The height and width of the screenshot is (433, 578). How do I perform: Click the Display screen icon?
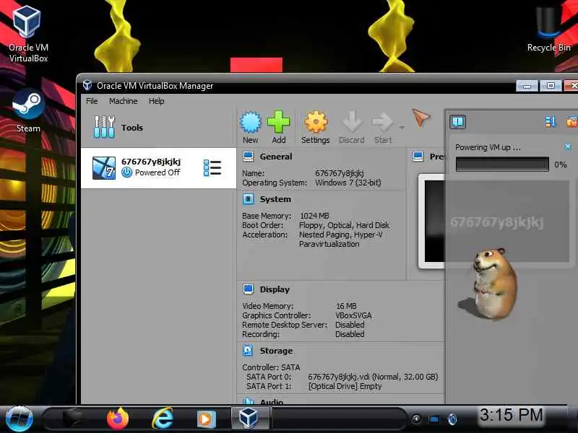pyautogui.click(x=248, y=289)
